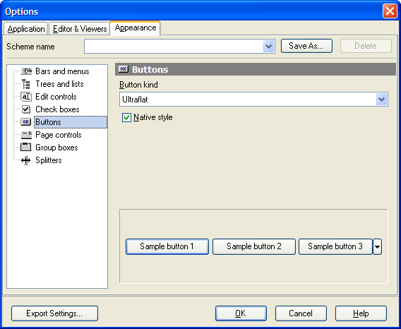The width and height of the screenshot is (401, 329).
Task: Click the Save As... button
Action: click(x=306, y=46)
